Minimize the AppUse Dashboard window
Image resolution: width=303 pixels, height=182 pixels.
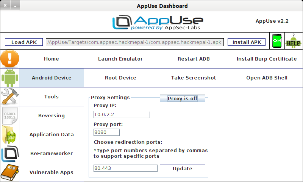click(15, 5)
